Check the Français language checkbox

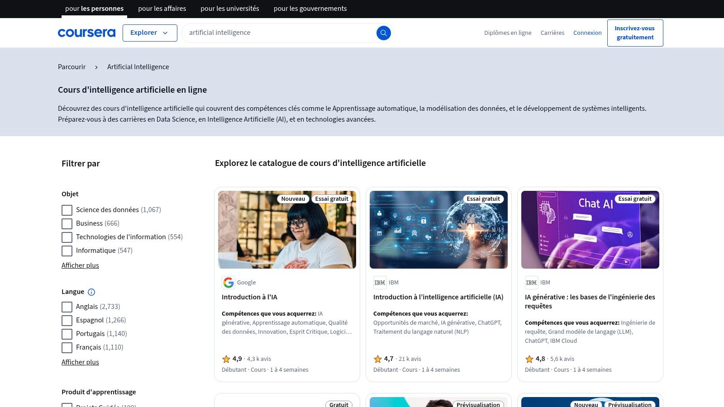[67, 347]
